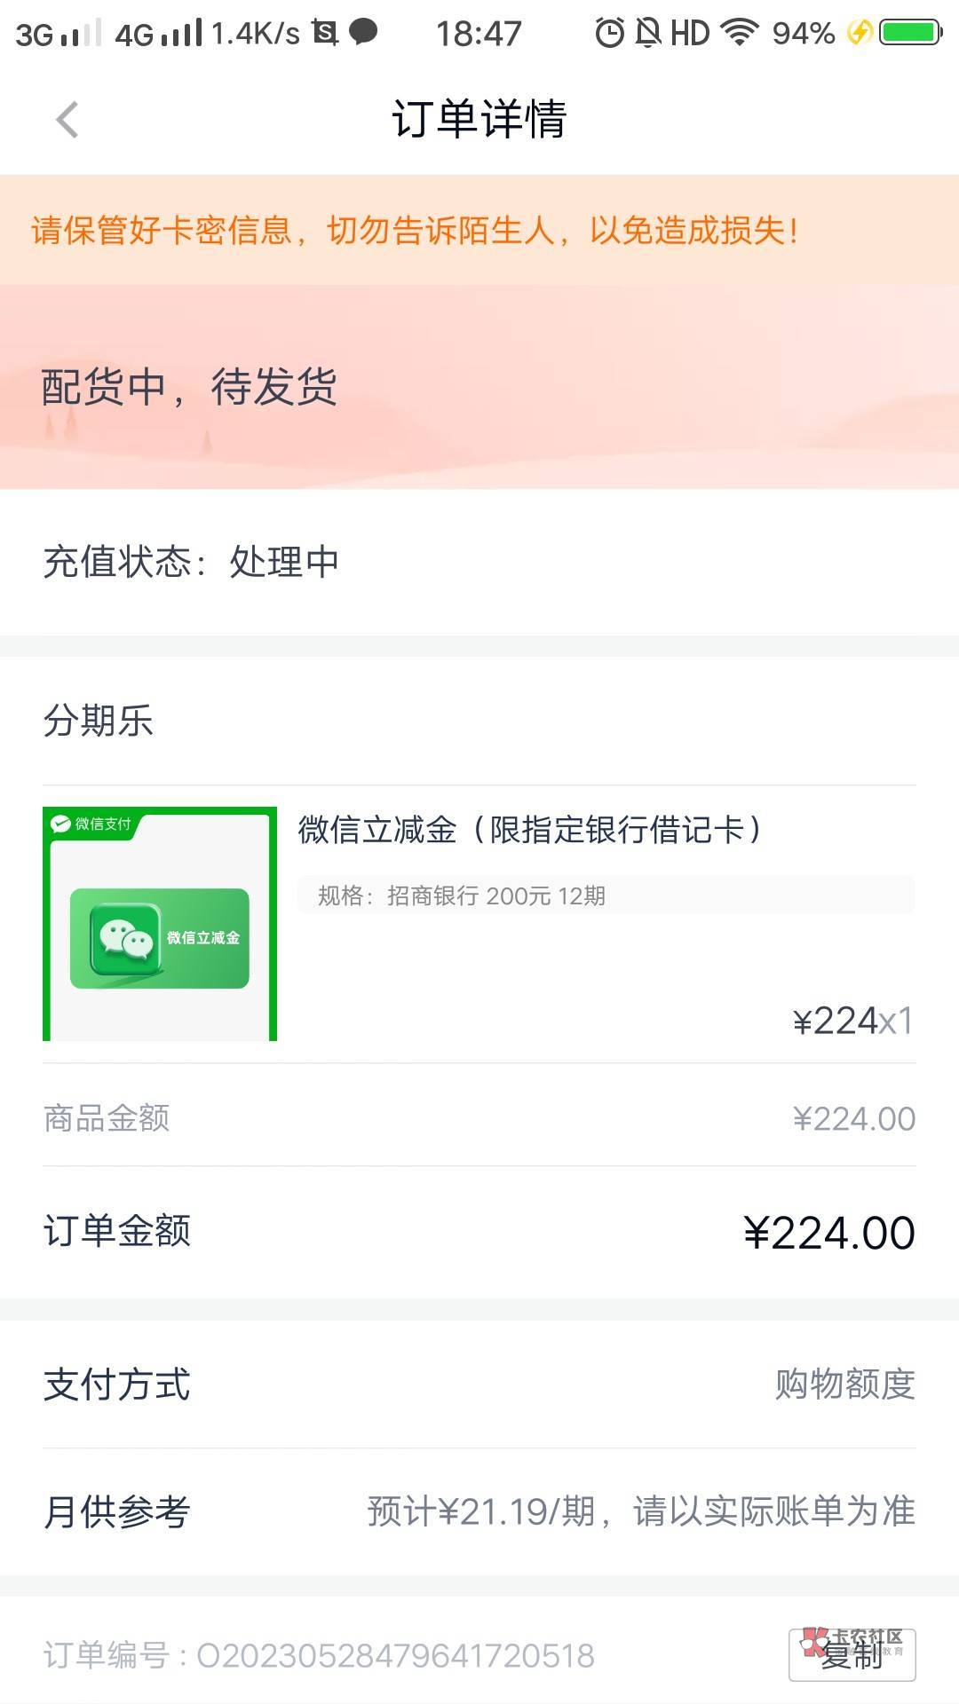Viewport: 959px width, 1704px height.
Task: Open product title 微信立减金
Action: tap(529, 830)
